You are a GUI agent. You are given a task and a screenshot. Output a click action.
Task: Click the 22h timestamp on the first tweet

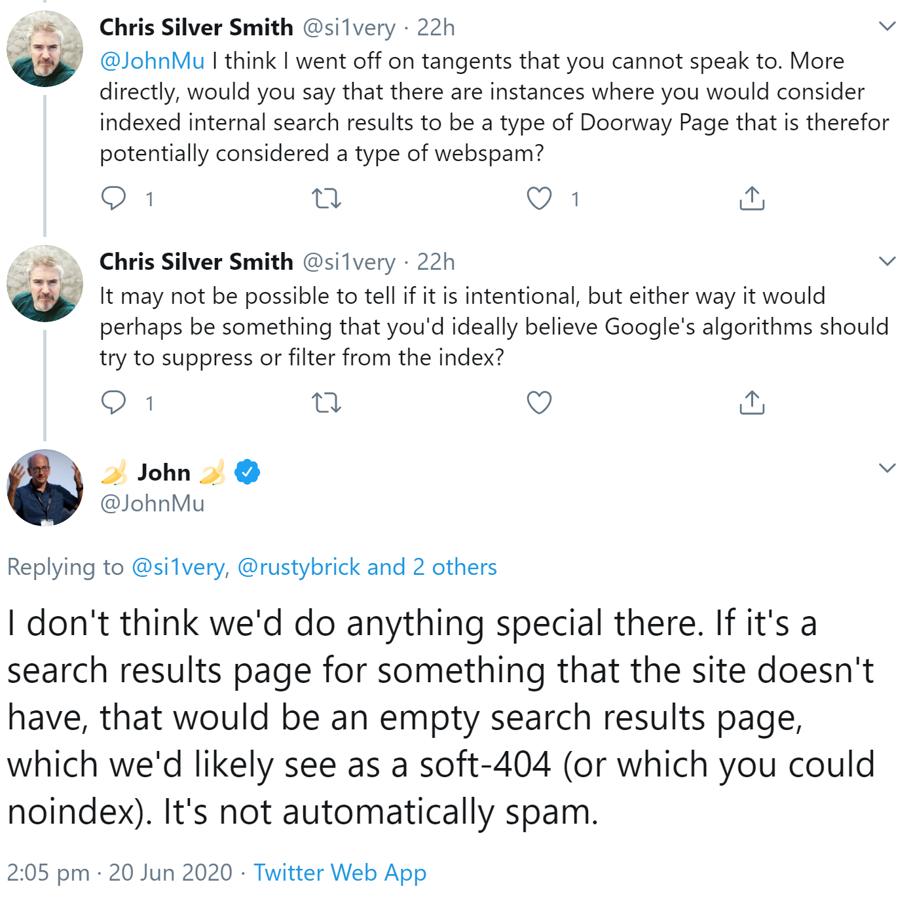tap(434, 27)
